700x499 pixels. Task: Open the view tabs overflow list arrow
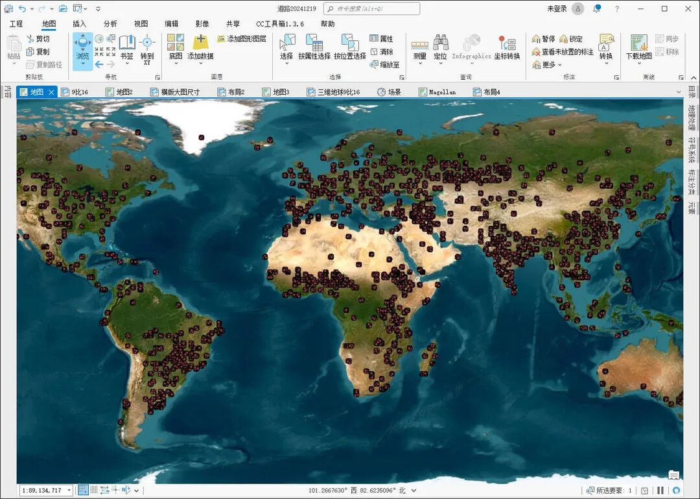pyautogui.click(x=679, y=92)
